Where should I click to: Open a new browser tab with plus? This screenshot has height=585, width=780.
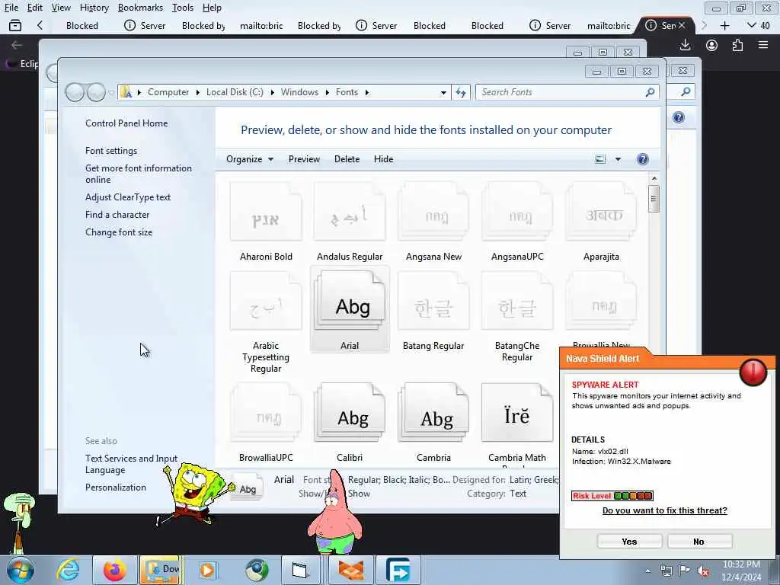pos(725,25)
